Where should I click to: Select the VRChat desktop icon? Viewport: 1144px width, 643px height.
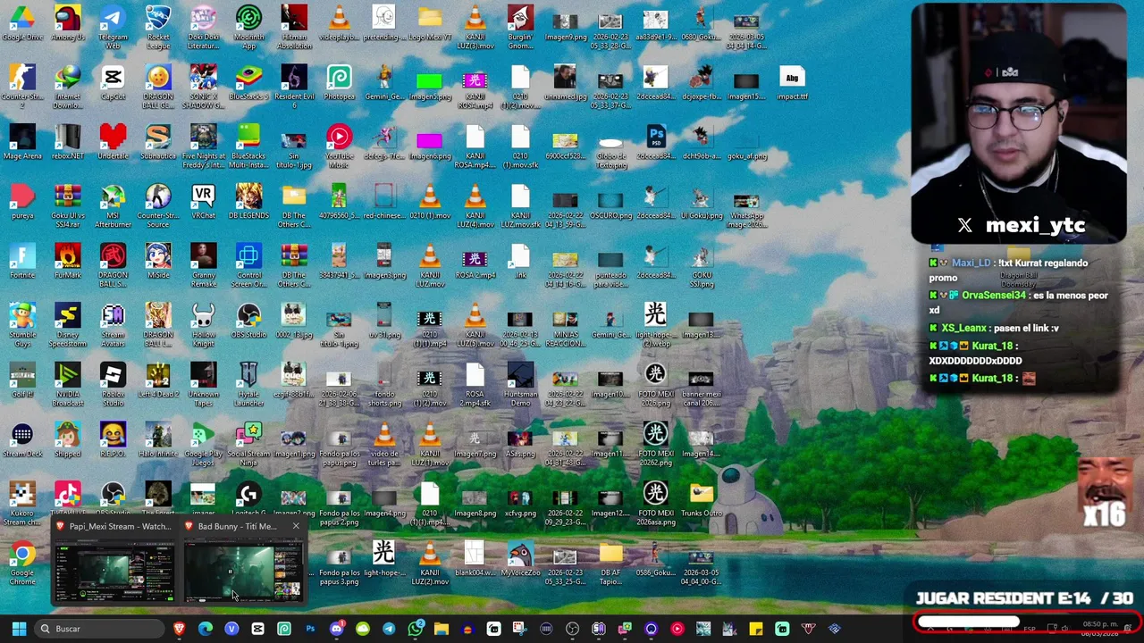click(x=203, y=203)
